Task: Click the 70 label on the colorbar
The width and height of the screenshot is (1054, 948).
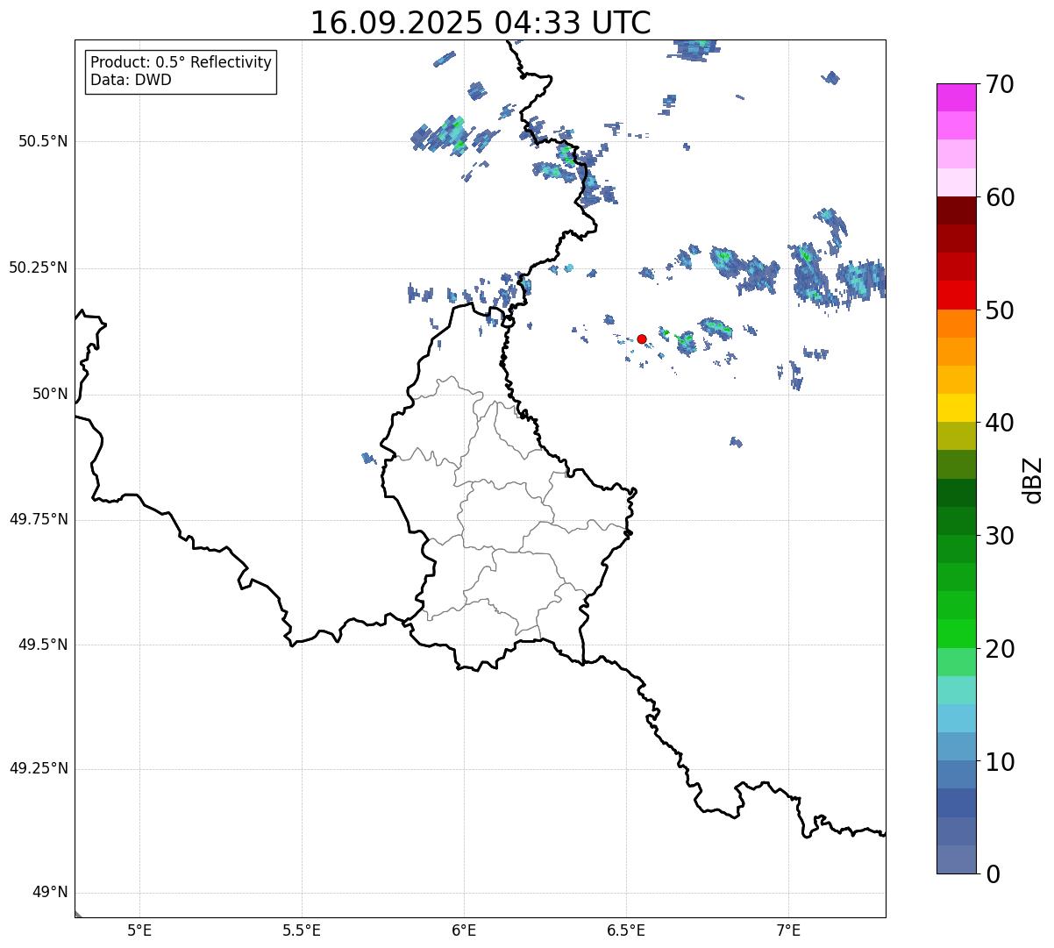Action: tap(999, 85)
